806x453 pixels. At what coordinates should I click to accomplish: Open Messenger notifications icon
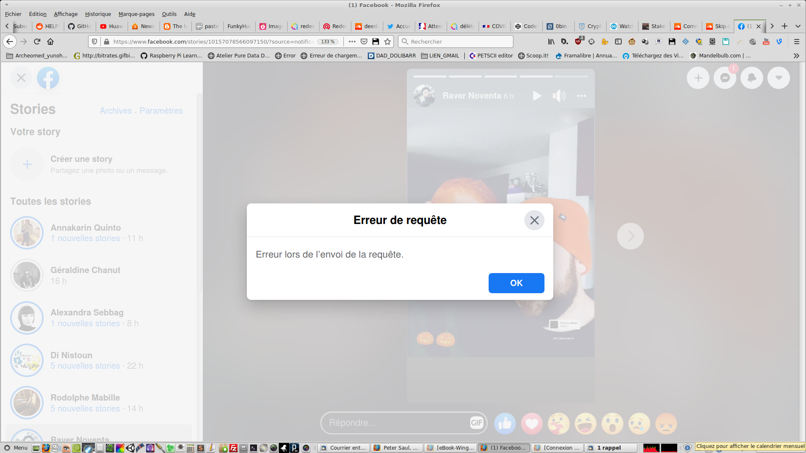click(x=725, y=78)
